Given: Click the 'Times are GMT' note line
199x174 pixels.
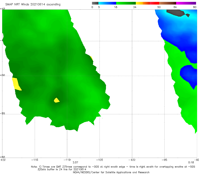Looking at the screenshot, I should click(113, 167).
